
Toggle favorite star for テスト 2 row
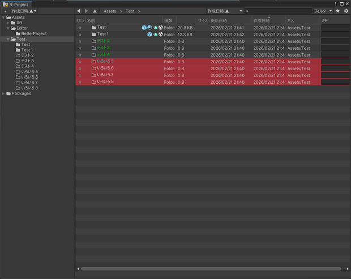(x=80, y=41)
